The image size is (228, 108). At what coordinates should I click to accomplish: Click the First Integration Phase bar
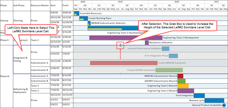[173, 56]
